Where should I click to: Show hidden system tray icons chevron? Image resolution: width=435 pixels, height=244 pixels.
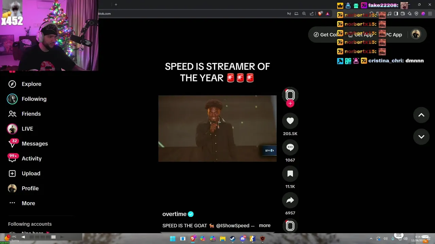point(371,239)
